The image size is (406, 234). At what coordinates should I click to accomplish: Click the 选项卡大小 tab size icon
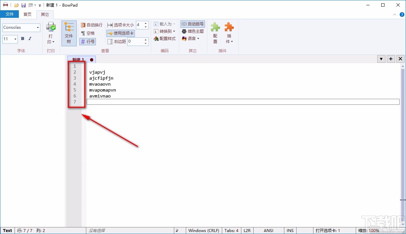point(110,25)
